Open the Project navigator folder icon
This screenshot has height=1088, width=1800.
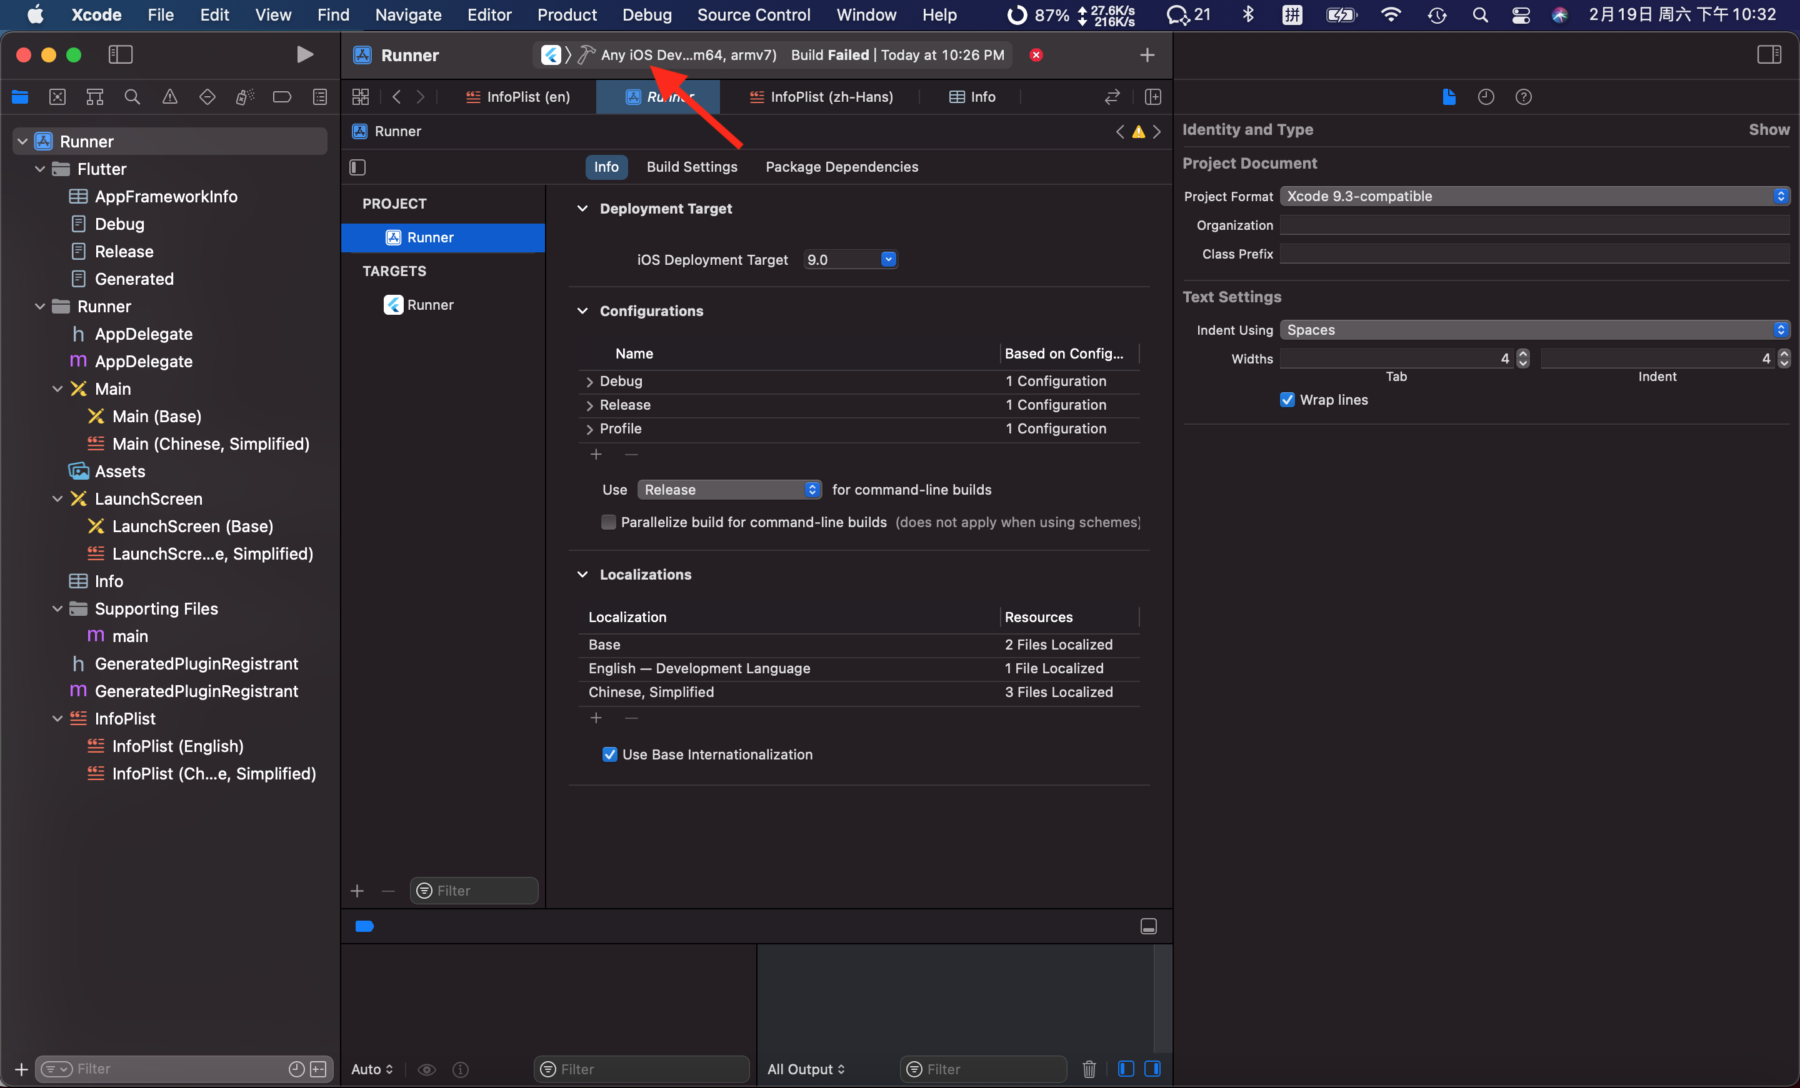point(20,97)
